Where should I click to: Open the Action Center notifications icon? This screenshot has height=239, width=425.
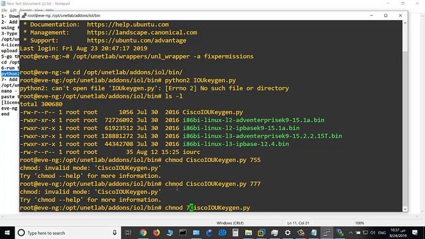(414, 233)
